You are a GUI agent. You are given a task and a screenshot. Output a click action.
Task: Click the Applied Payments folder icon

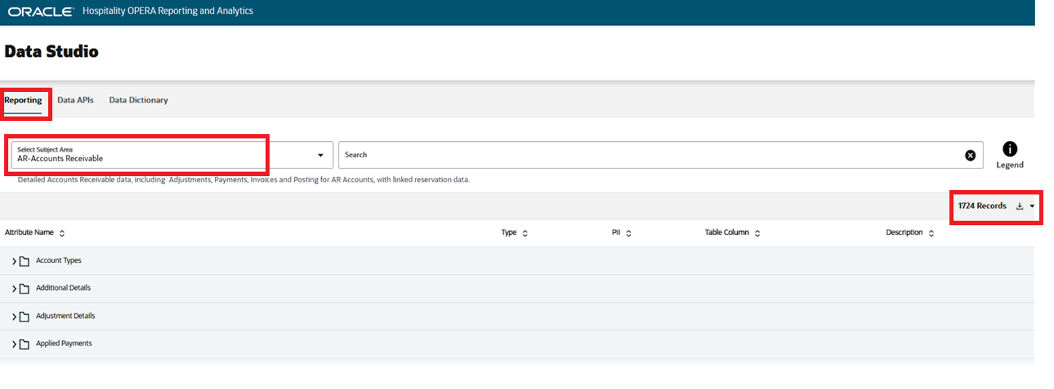(24, 344)
